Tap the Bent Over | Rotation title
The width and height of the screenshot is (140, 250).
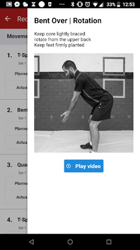click(68, 21)
